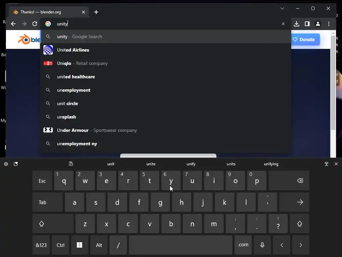Click the page vertical scrollbar thumb
The image size is (342, 257).
coord(333,83)
